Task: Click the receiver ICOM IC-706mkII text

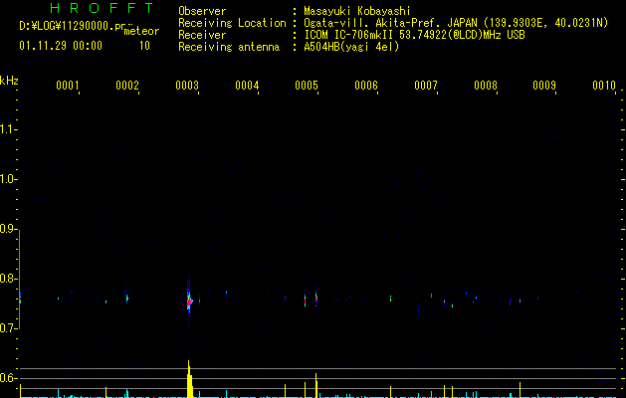Action: (414, 35)
